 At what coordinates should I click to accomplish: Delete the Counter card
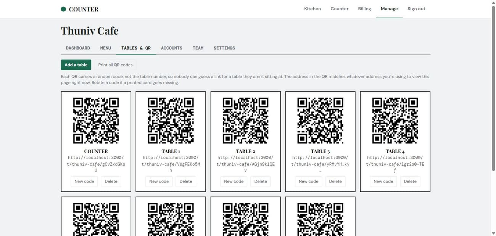[x=111, y=181]
